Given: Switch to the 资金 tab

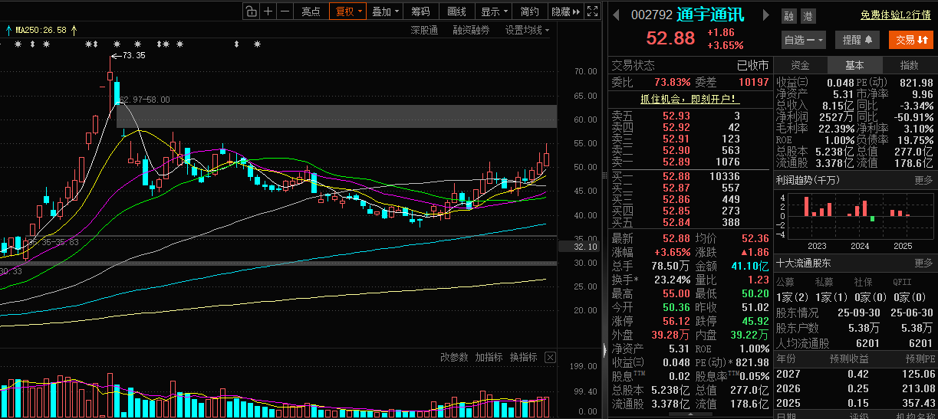Looking at the screenshot, I should pos(800,65).
